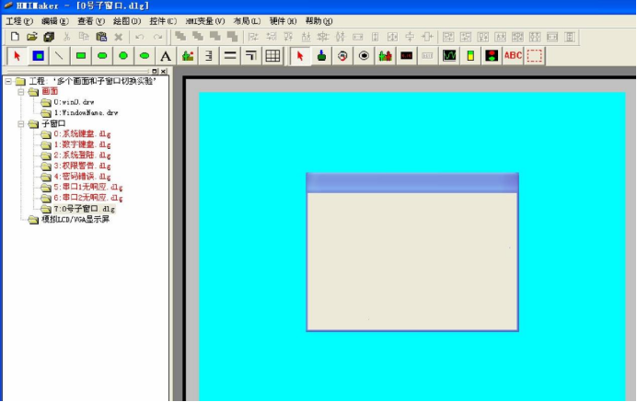The width and height of the screenshot is (637, 402).
Task: Collapse the project root tree node
Action: 8,82
